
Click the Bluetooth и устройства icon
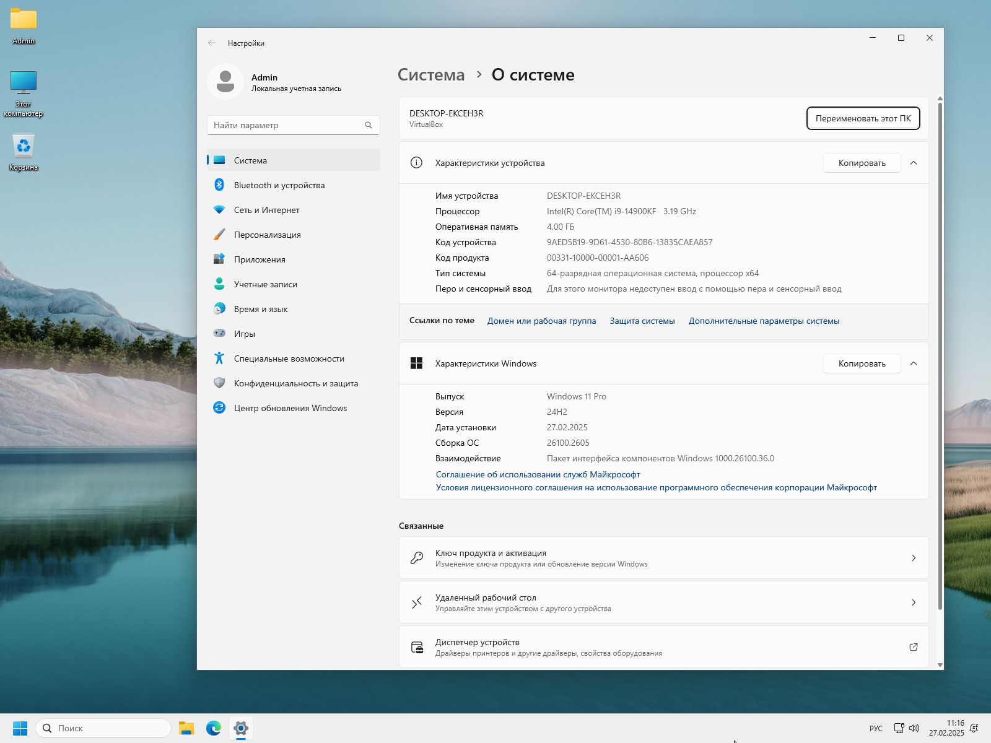[x=219, y=185]
